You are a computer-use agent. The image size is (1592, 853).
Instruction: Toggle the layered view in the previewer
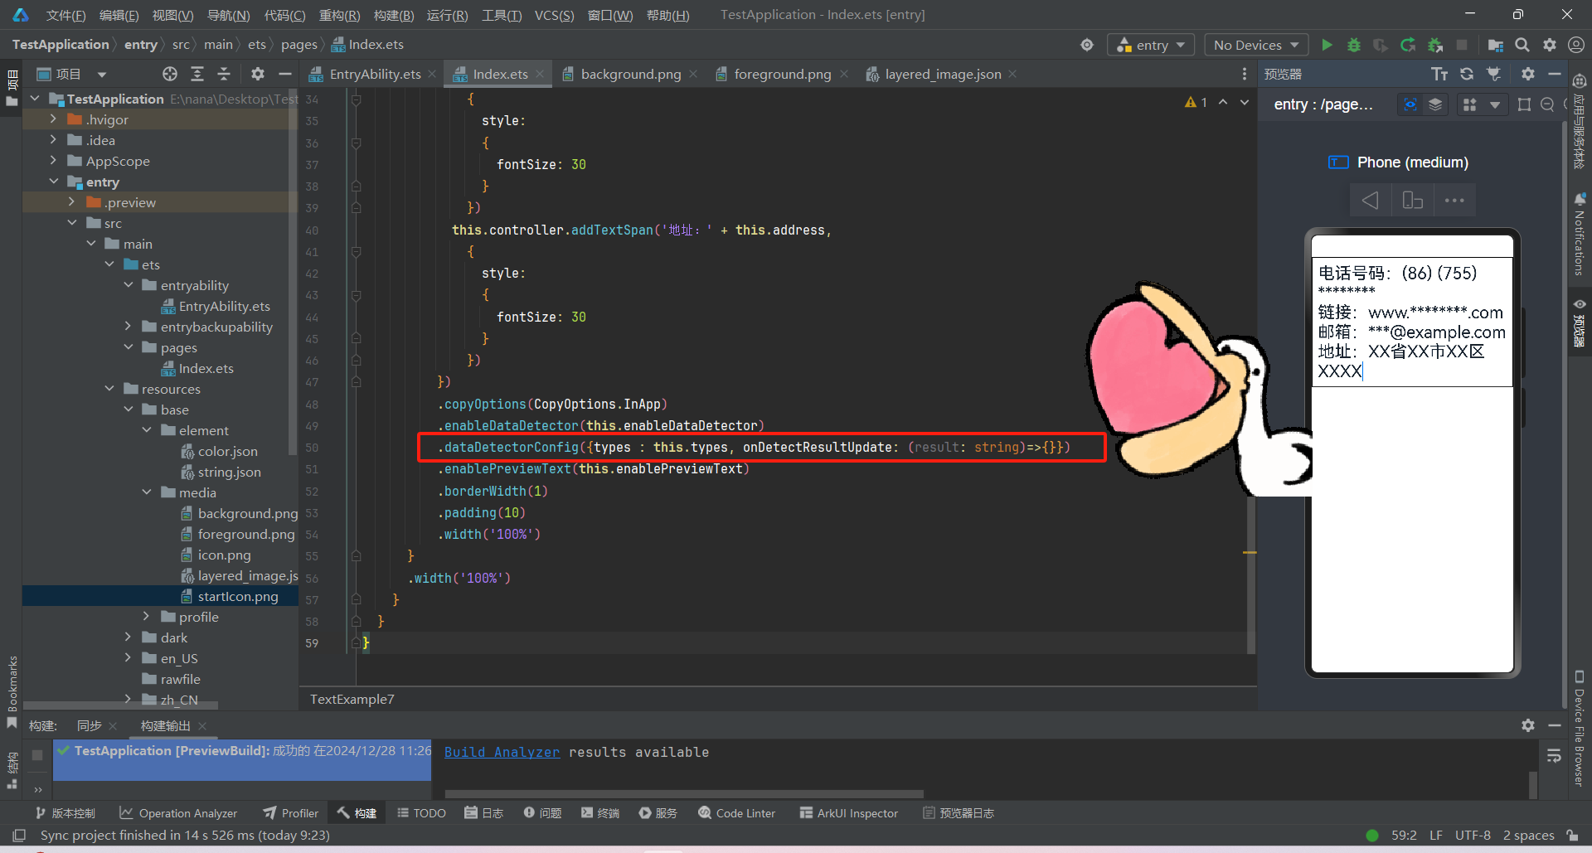pos(1435,104)
